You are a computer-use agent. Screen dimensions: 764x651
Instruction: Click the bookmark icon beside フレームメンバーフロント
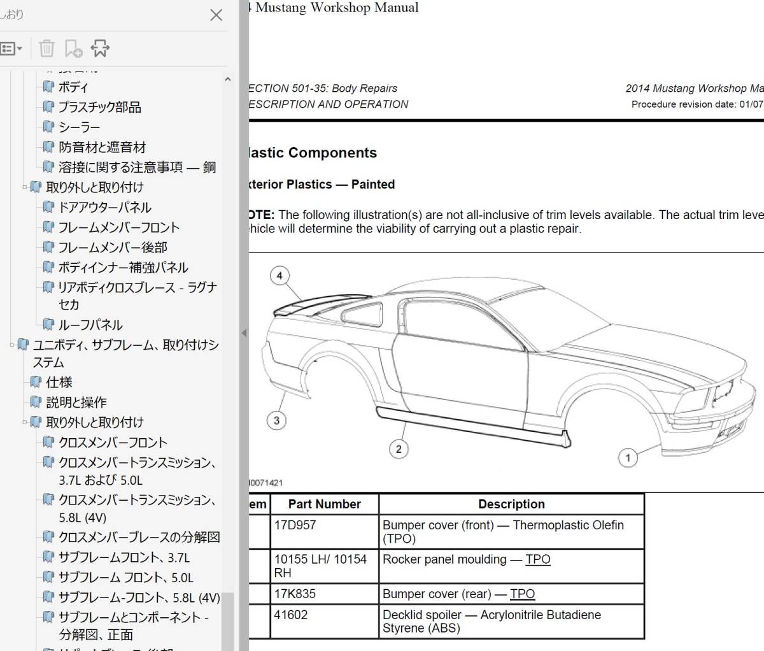(x=48, y=227)
